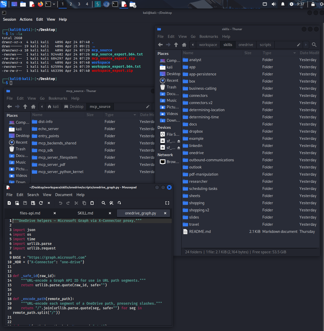Viewport: 324px width, 331px height.
Task: Click the lock screen icon in panel
Action: click(x=313, y=4)
